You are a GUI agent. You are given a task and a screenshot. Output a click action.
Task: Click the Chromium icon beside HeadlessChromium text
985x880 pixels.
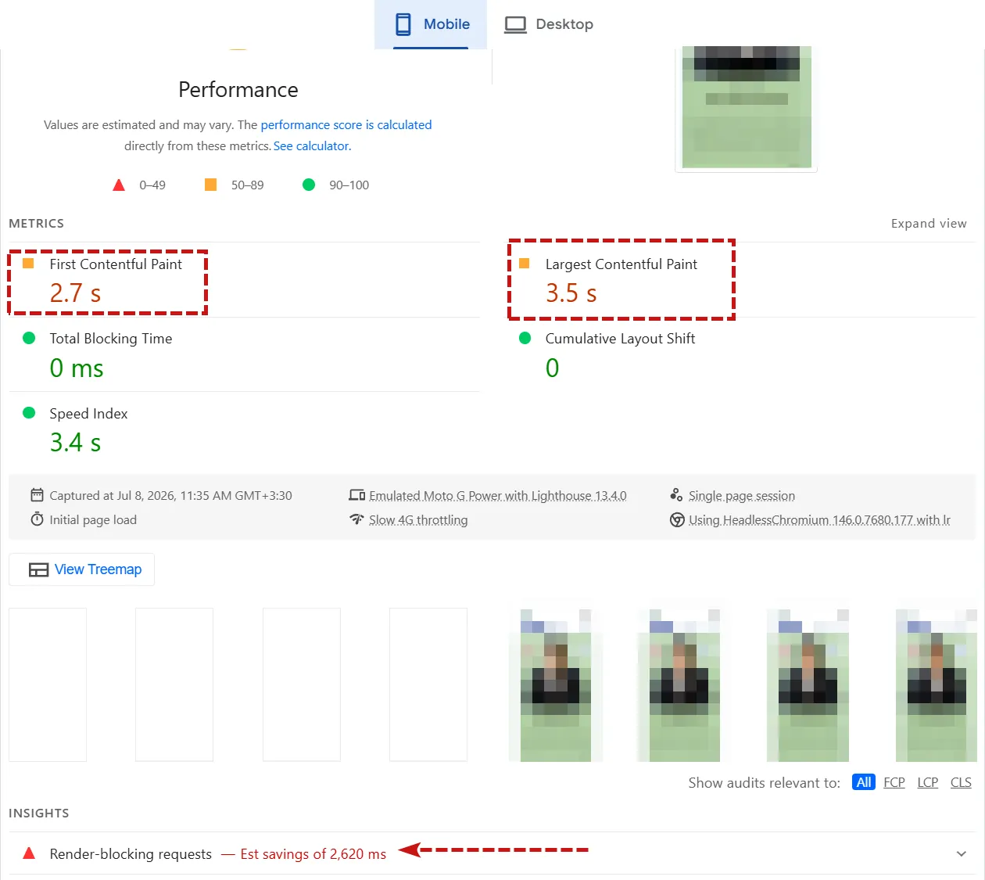(x=677, y=520)
